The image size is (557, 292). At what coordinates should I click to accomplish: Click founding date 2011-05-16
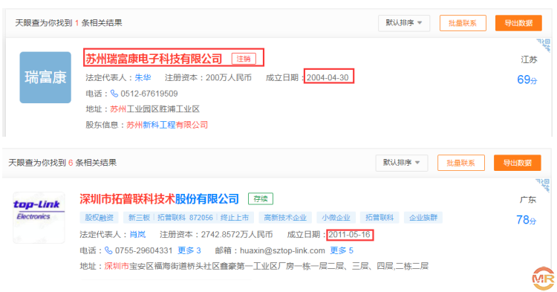pyautogui.click(x=350, y=235)
